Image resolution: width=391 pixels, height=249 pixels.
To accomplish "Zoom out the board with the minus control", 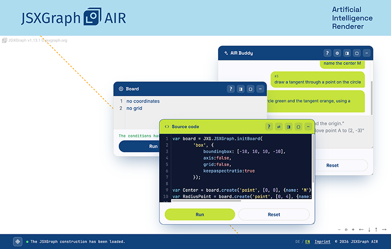I will (339, 229).
